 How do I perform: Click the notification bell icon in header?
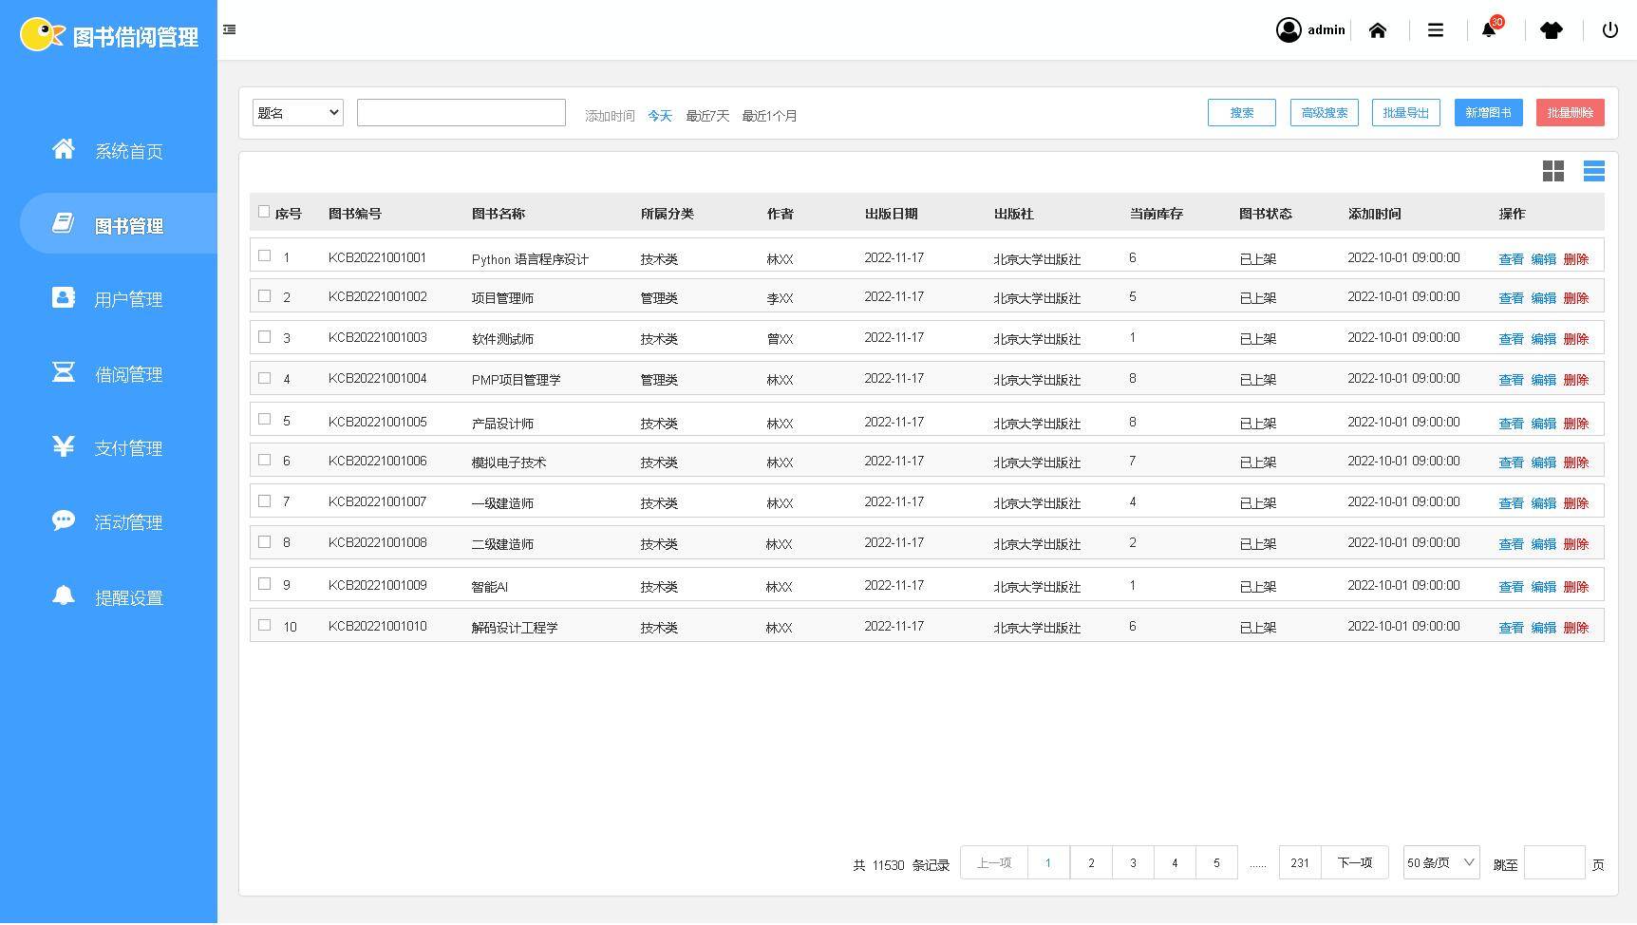click(1489, 30)
